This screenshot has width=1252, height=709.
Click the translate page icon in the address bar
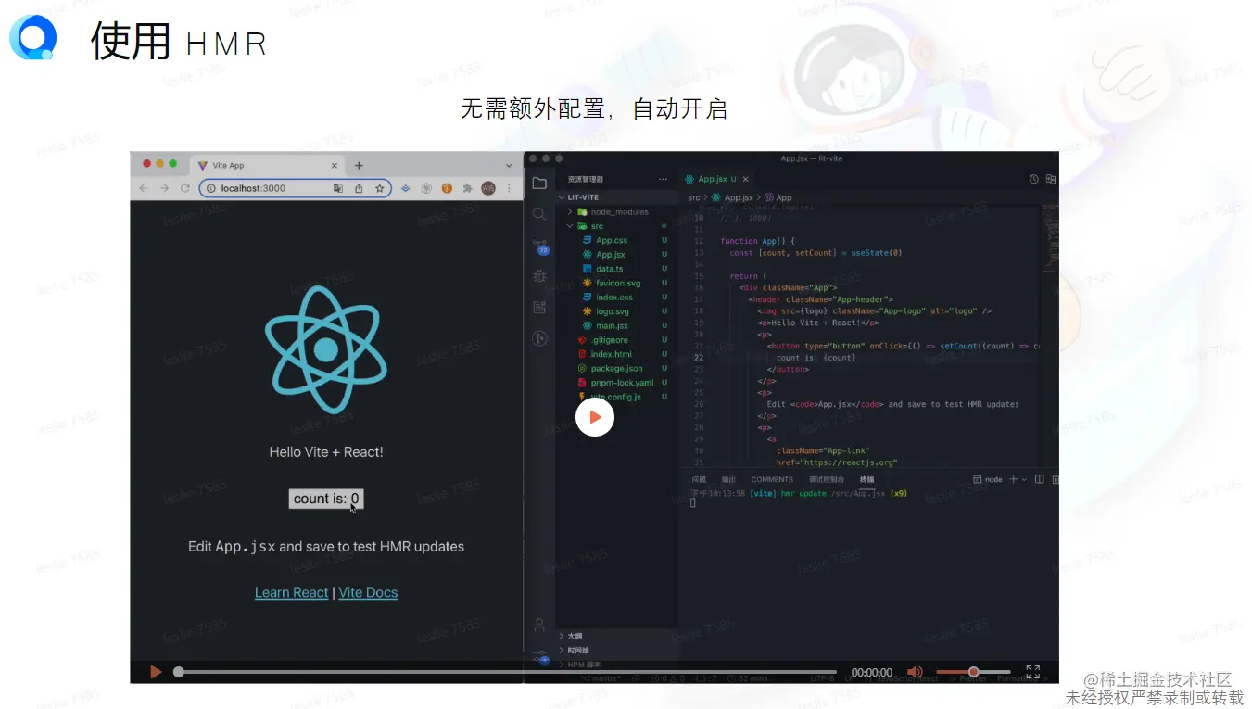coord(338,188)
